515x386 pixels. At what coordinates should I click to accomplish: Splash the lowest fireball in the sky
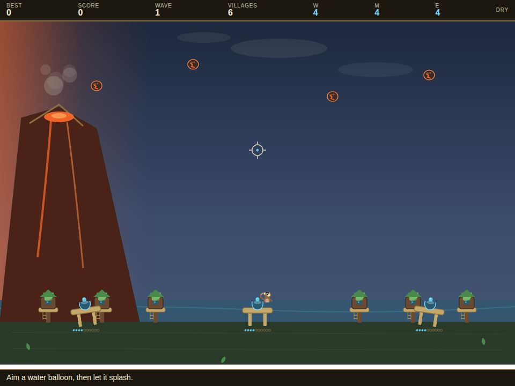(333, 96)
